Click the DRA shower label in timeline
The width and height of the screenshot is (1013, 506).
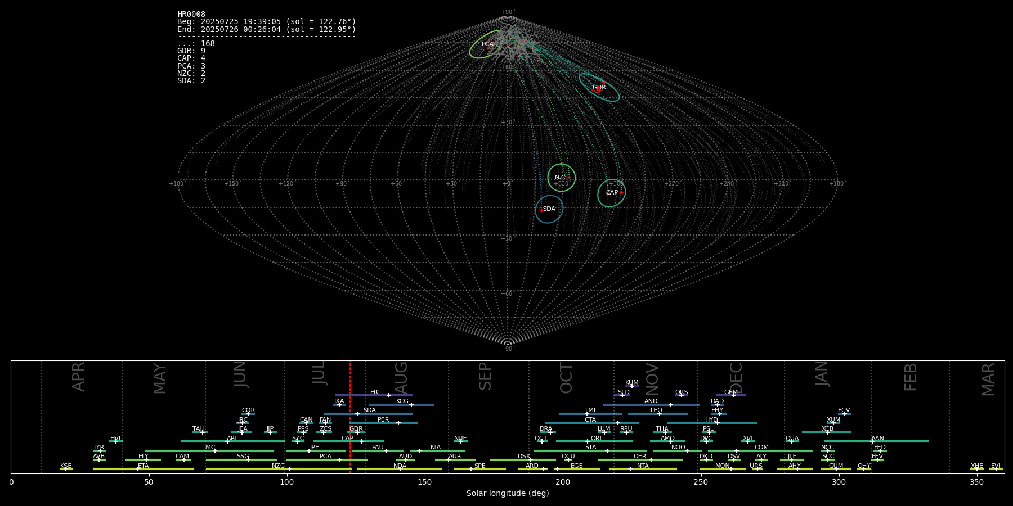pos(546,429)
